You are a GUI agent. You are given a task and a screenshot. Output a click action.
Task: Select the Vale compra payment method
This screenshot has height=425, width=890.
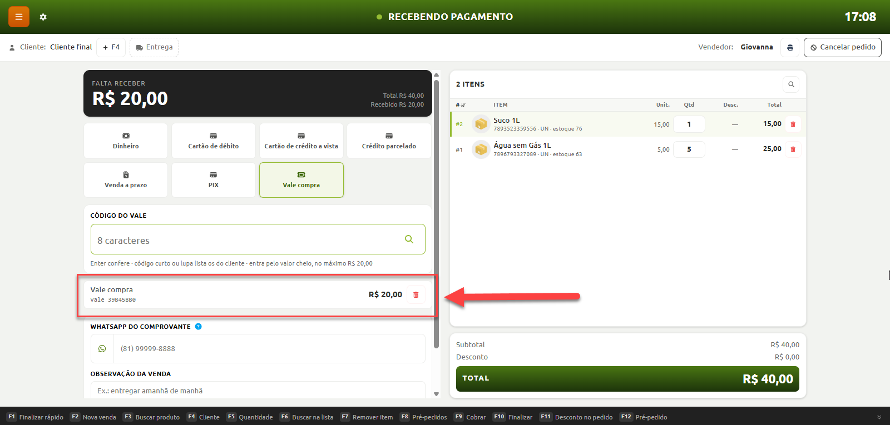301,180
